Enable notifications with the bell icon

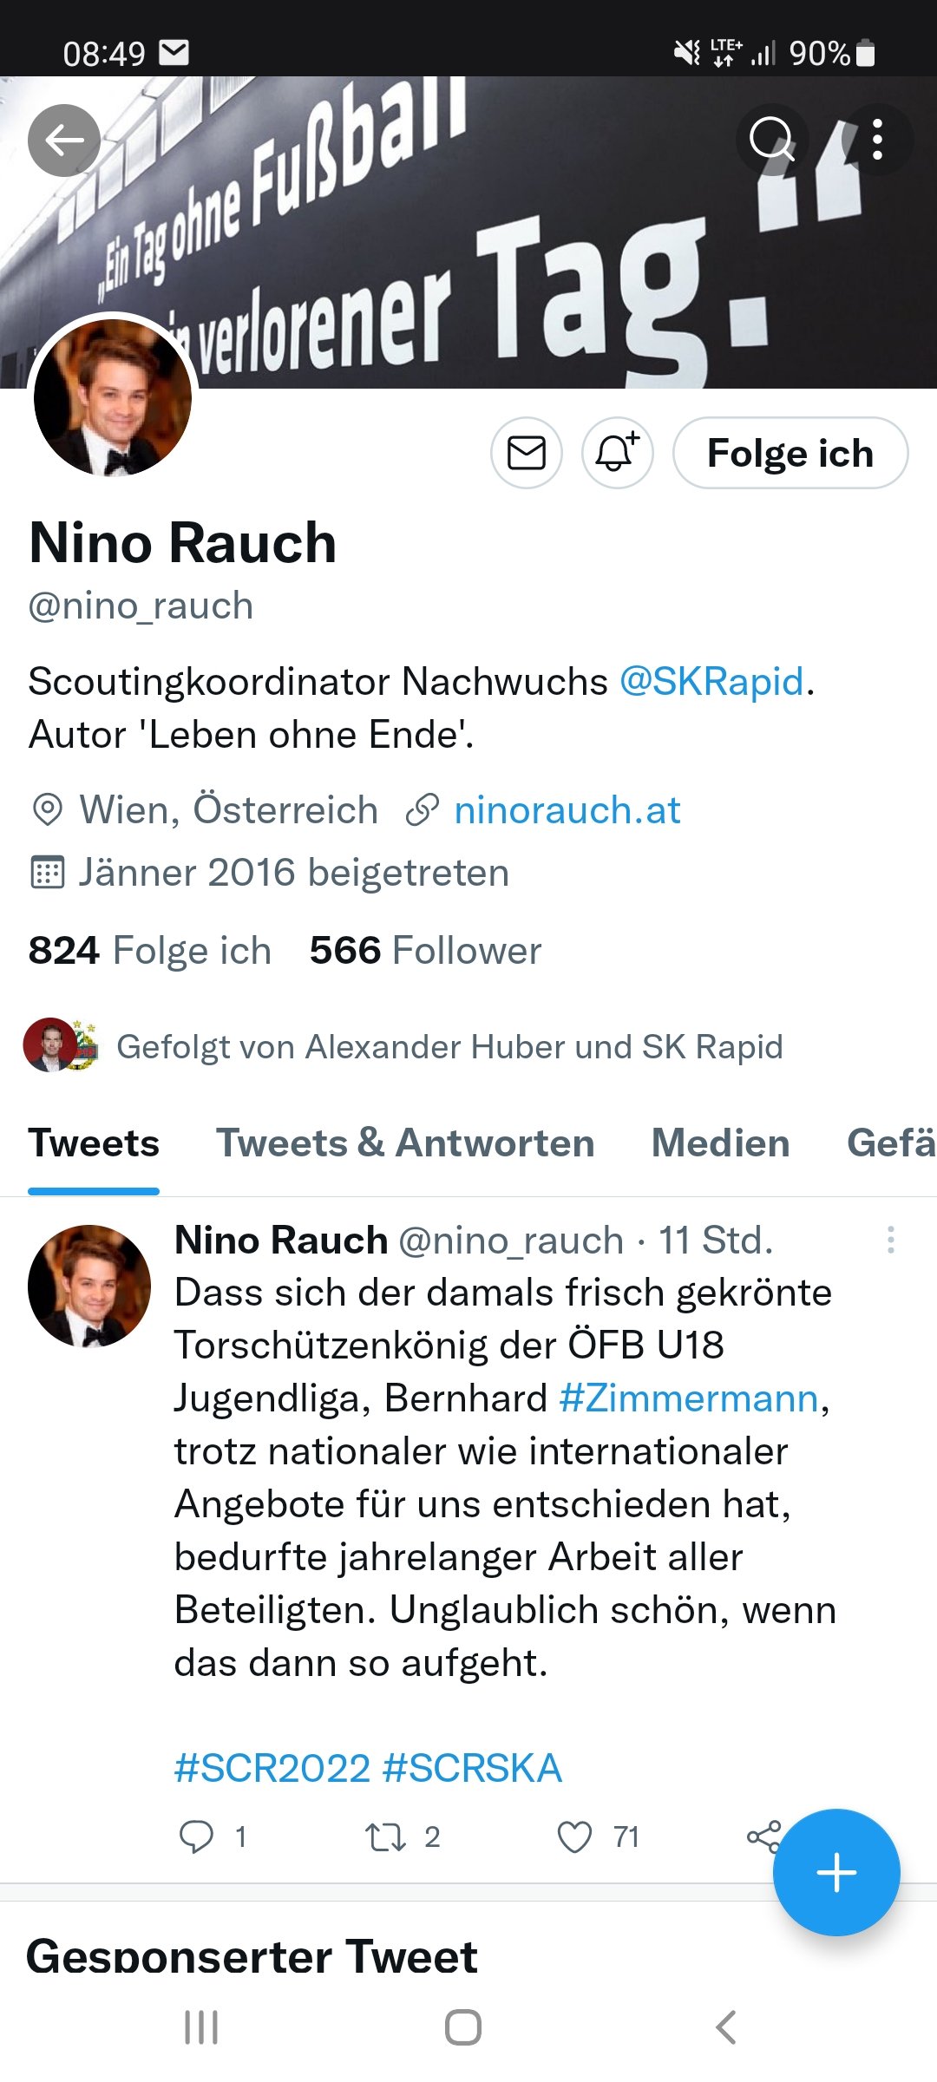(617, 453)
